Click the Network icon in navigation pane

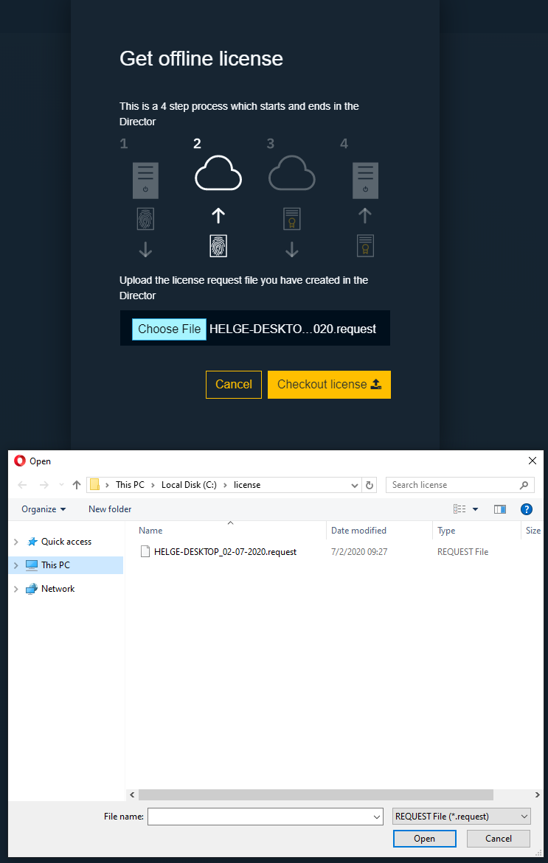(32, 588)
